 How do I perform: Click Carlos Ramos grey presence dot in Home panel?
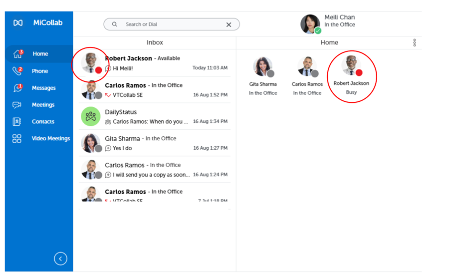(x=315, y=73)
